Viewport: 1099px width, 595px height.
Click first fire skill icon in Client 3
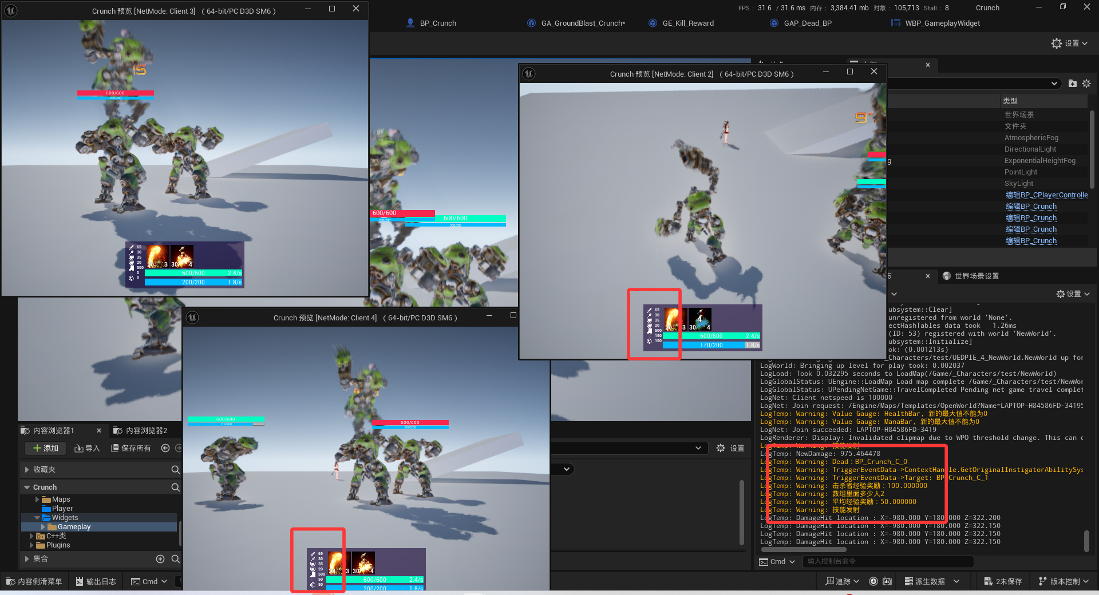tap(157, 256)
